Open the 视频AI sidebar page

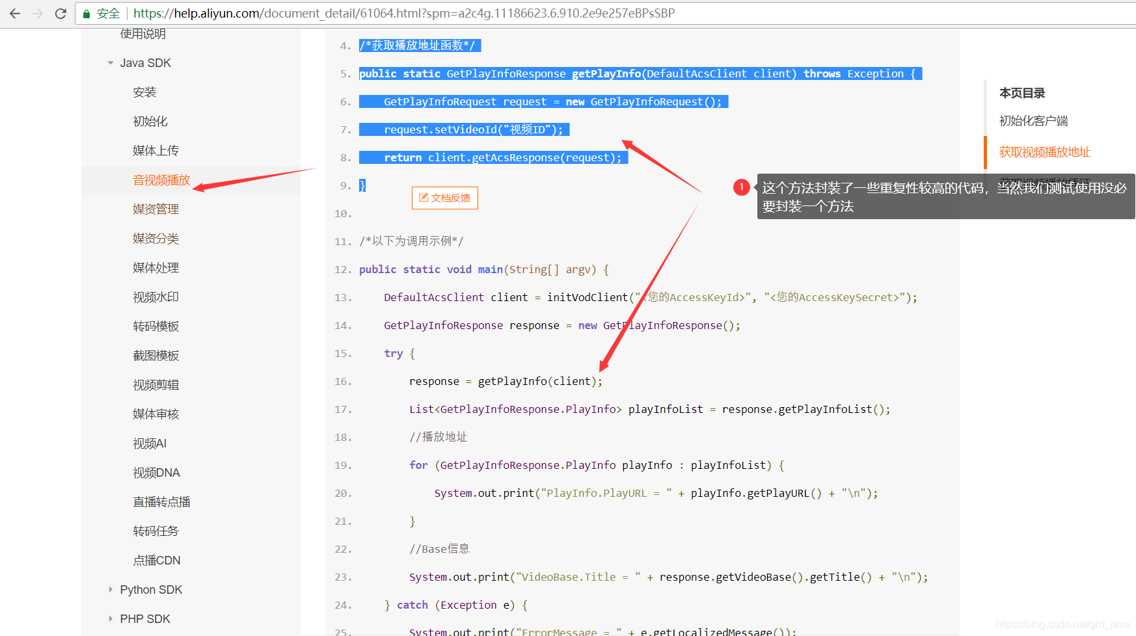[x=150, y=444]
